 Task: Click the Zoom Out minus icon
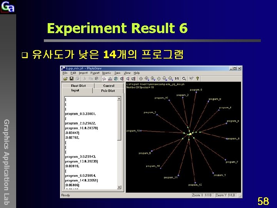click(159, 79)
